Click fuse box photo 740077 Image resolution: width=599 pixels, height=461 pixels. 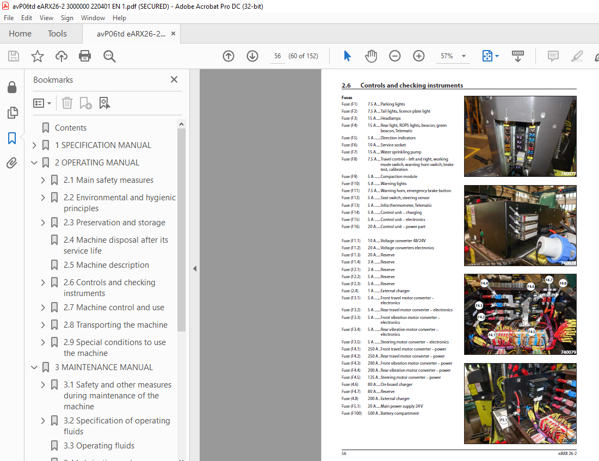[520, 137]
